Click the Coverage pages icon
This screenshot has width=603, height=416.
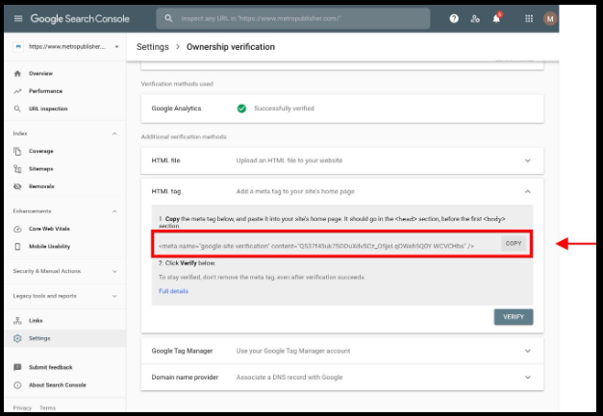tap(17, 151)
